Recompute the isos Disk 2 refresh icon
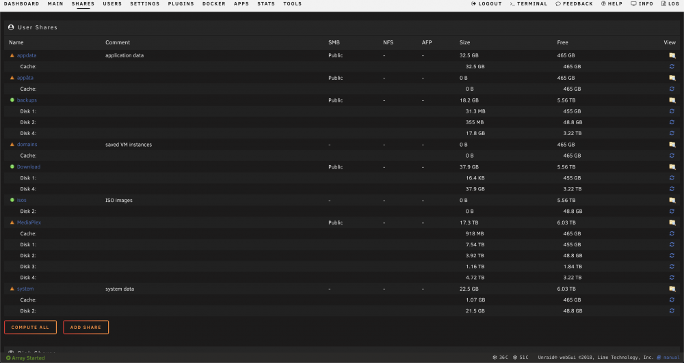 tap(672, 211)
